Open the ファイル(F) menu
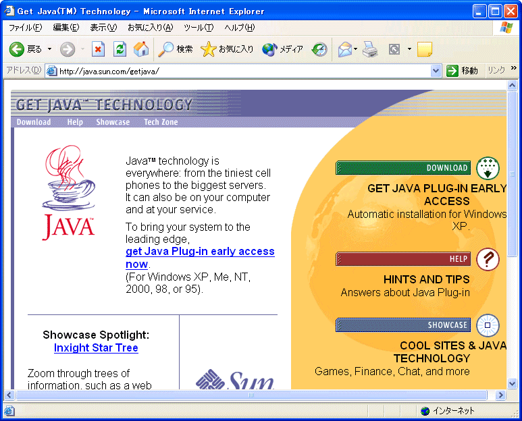The height and width of the screenshot is (421, 522). [x=25, y=28]
